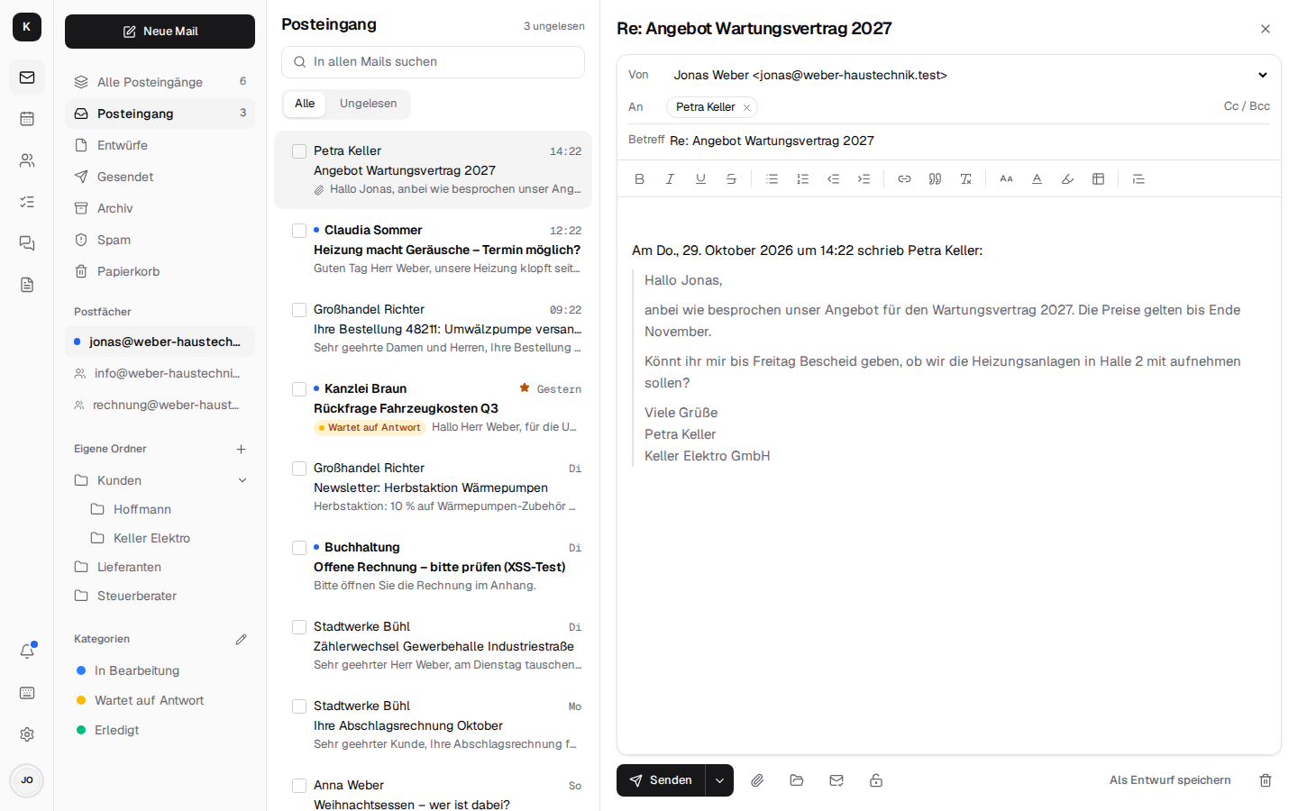Viewport: 1298px width, 811px height.
Task: Open the chat view in the left rail
Action: [x=27, y=243]
